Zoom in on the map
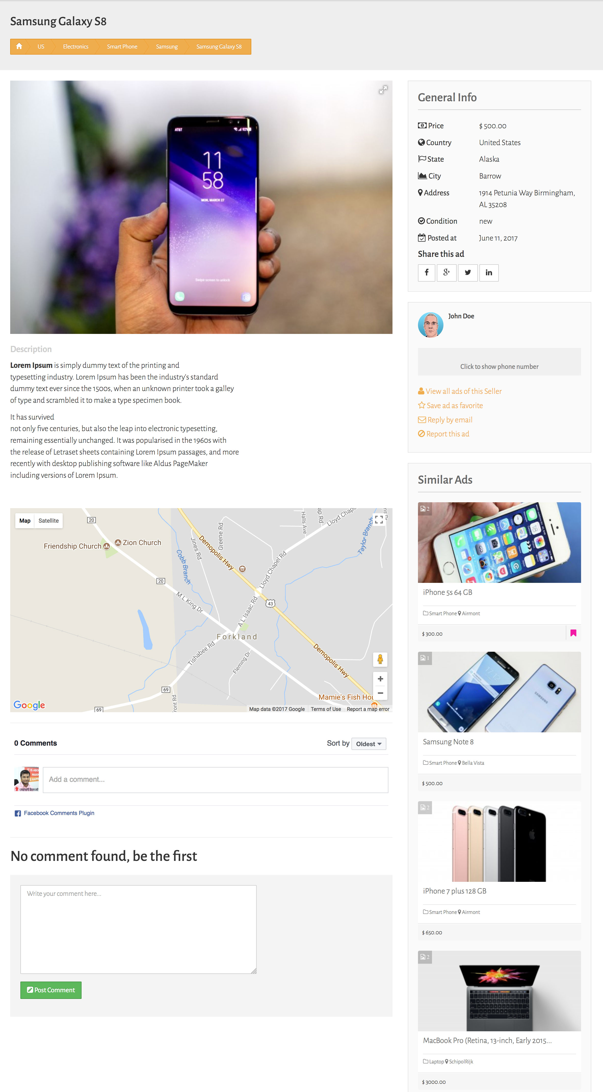Image resolution: width=603 pixels, height=1092 pixels. coord(380,679)
